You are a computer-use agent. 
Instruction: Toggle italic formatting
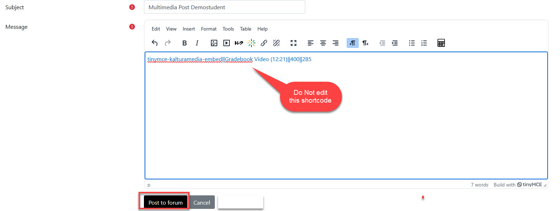click(x=197, y=43)
